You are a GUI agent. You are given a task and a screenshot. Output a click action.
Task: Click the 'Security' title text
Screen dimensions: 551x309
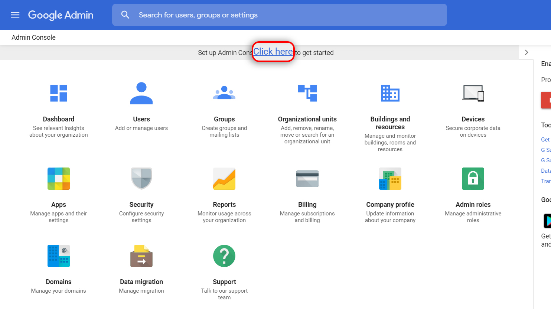(x=141, y=205)
